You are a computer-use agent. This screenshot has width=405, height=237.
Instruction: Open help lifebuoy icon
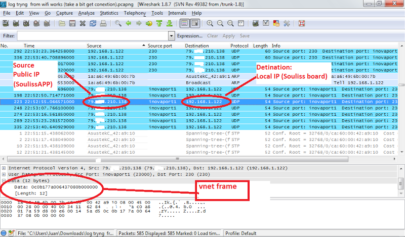pos(302,23)
